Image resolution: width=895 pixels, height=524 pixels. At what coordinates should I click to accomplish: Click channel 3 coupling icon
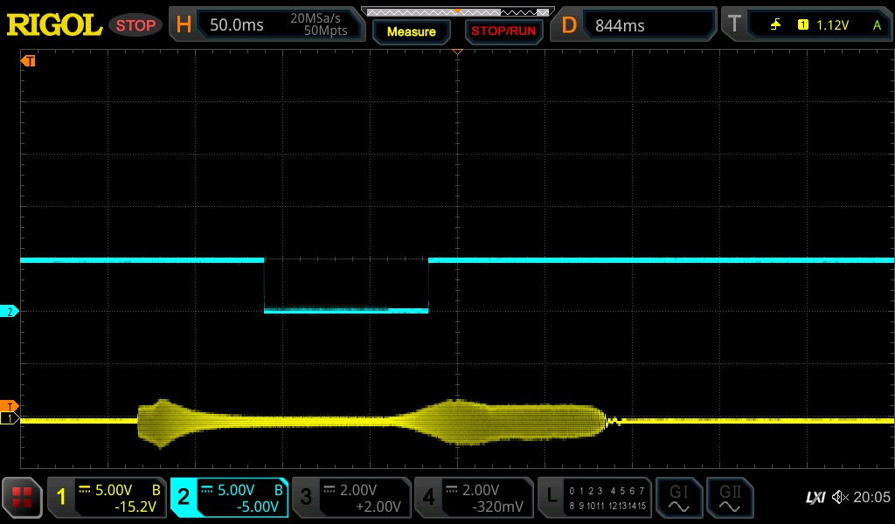[x=329, y=489]
